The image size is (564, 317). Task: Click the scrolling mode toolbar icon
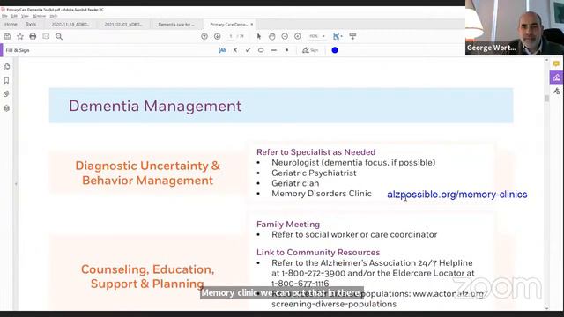click(352, 36)
